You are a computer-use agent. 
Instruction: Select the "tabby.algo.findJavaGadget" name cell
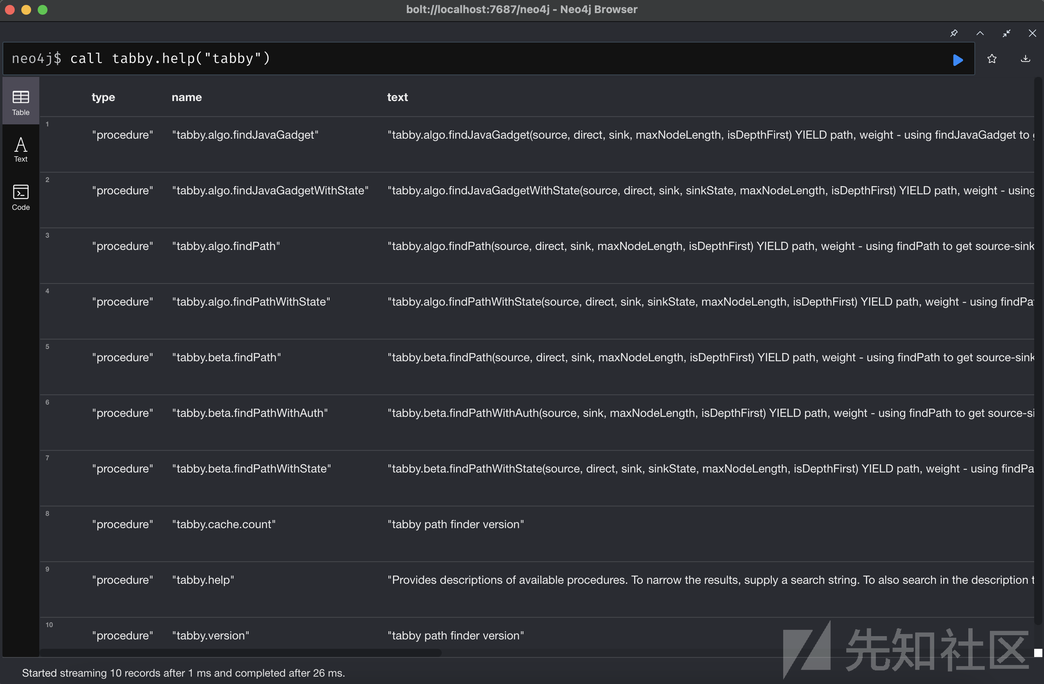(x=245, y=135)
